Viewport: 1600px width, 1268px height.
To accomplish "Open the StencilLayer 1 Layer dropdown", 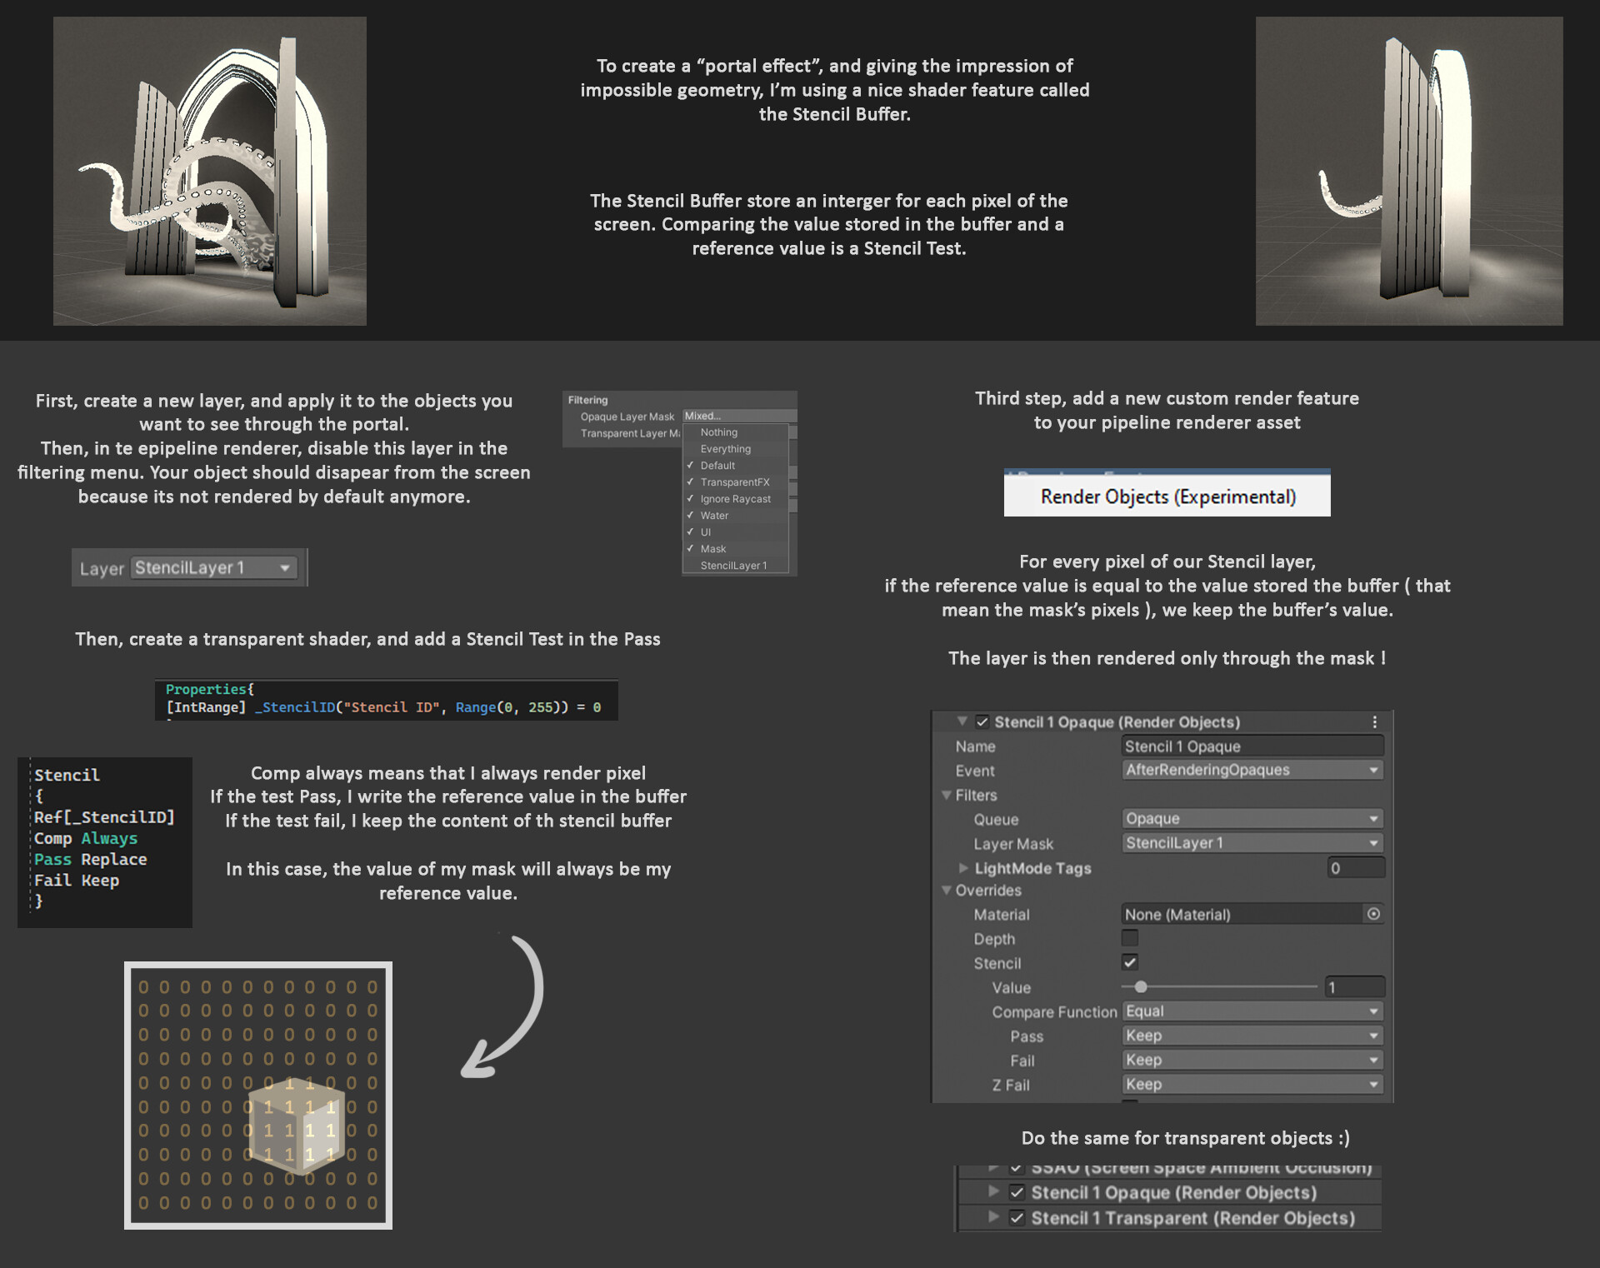I will point(214,568).
